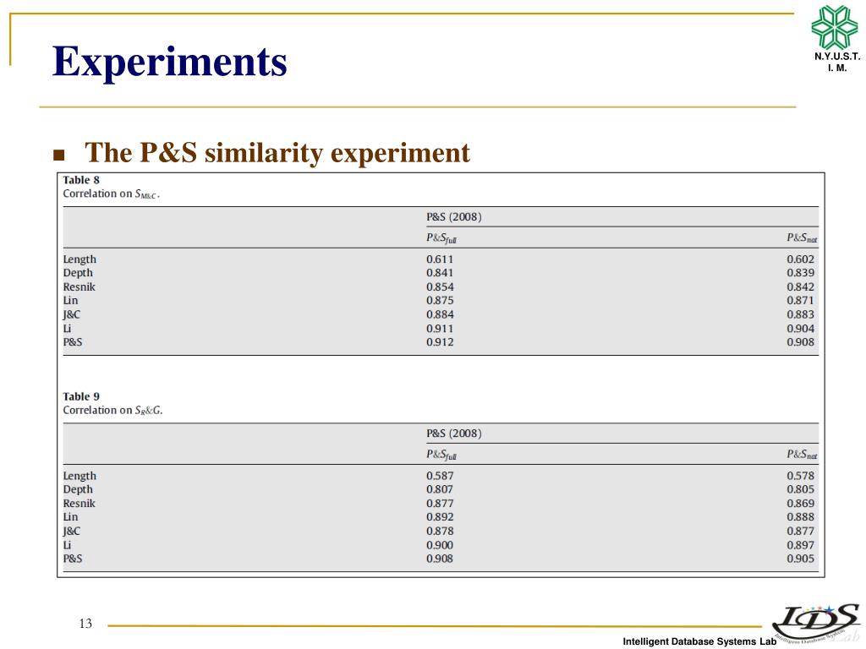The image size is (866, 649).
Task: Click the value "0.854" in Table 8
Action: pos(440,287)
